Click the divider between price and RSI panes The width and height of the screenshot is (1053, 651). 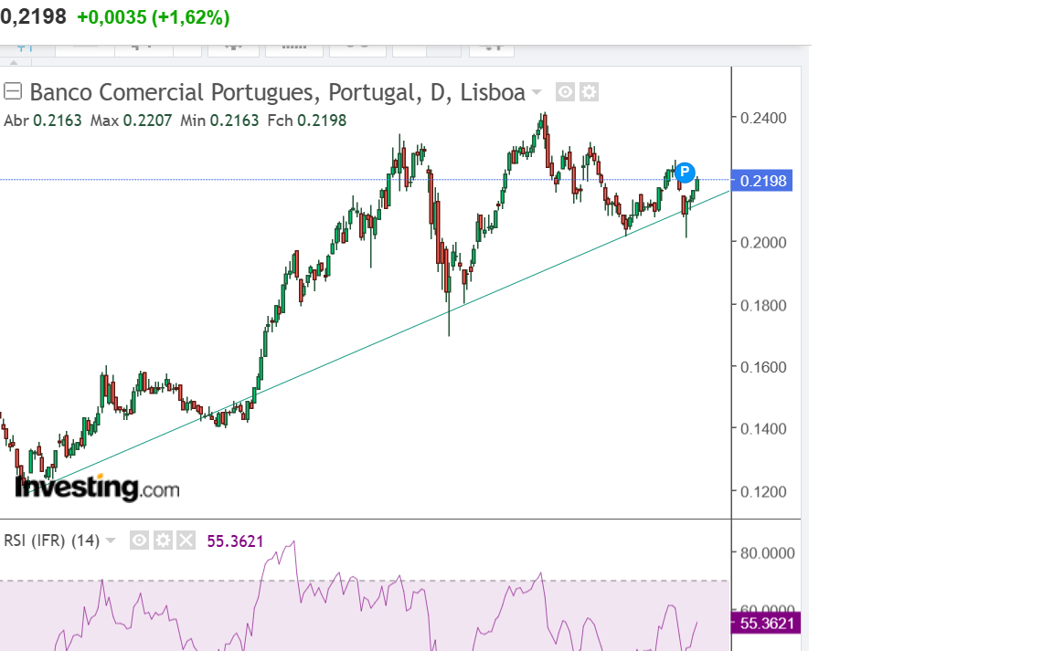tap(366, 519)
